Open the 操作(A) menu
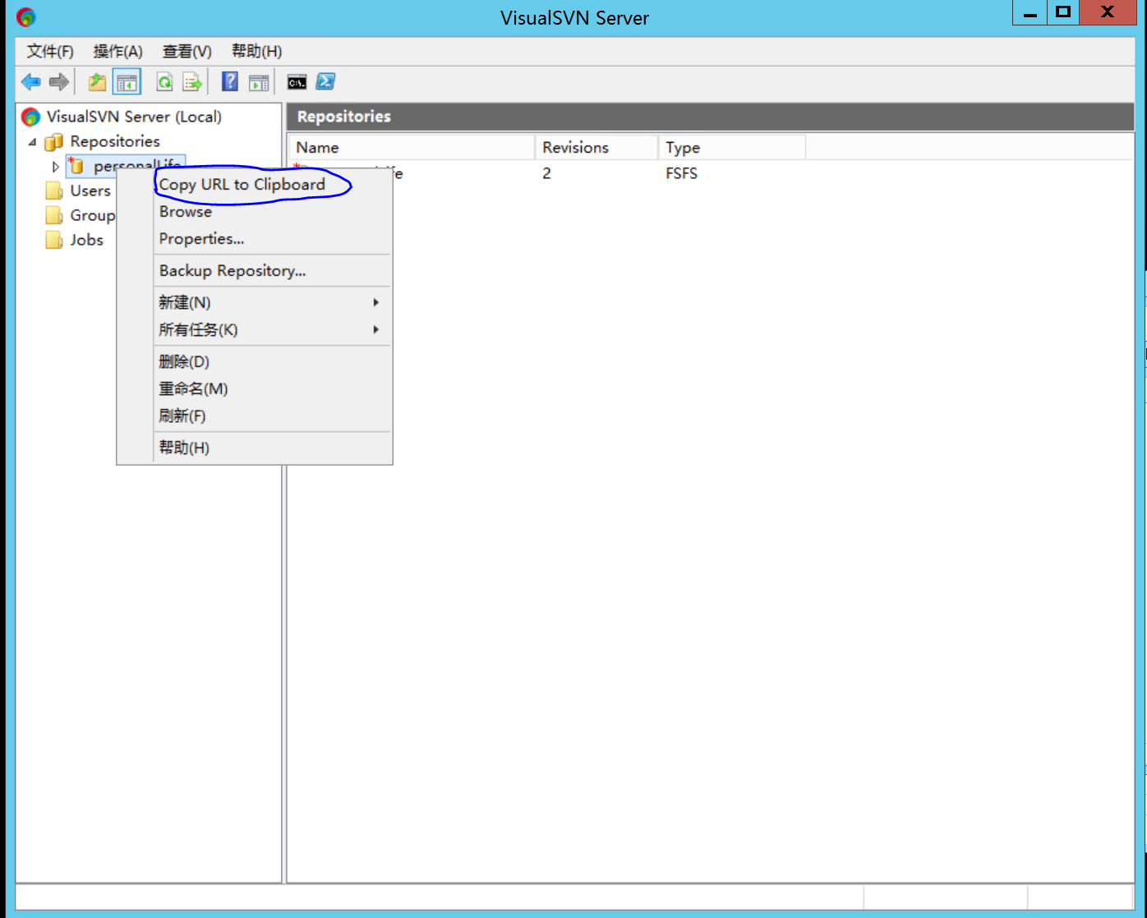The width and height of the screenshot is (1147, 918). (x=117, y=52)
